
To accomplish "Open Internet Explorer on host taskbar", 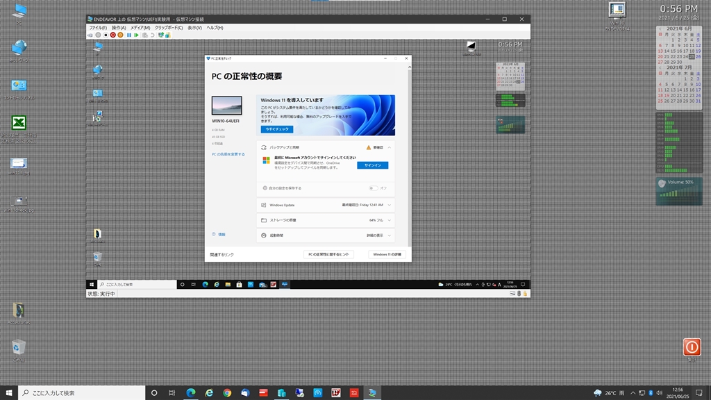I will pyautogui.click(x=209, y=393).
